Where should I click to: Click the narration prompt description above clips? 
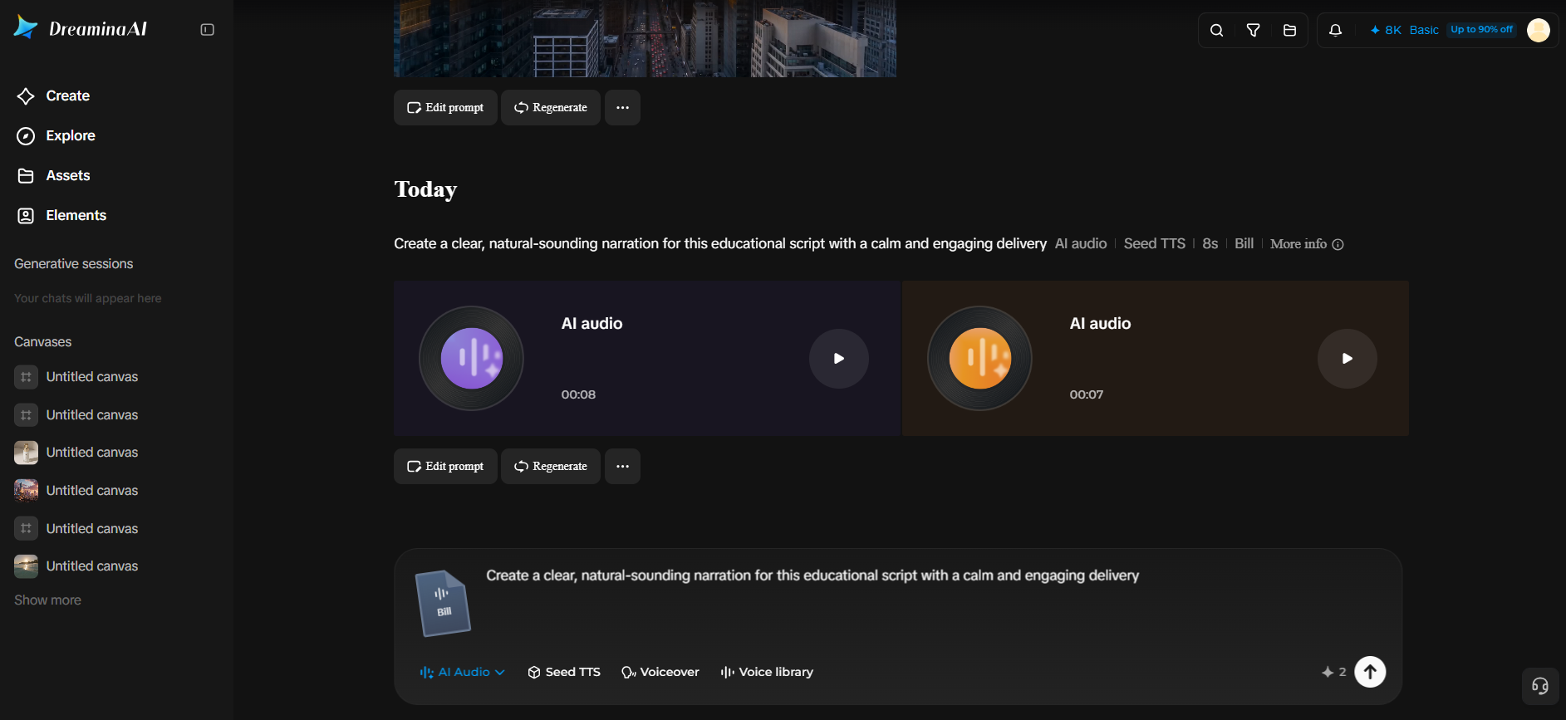(x=719, y=244)
